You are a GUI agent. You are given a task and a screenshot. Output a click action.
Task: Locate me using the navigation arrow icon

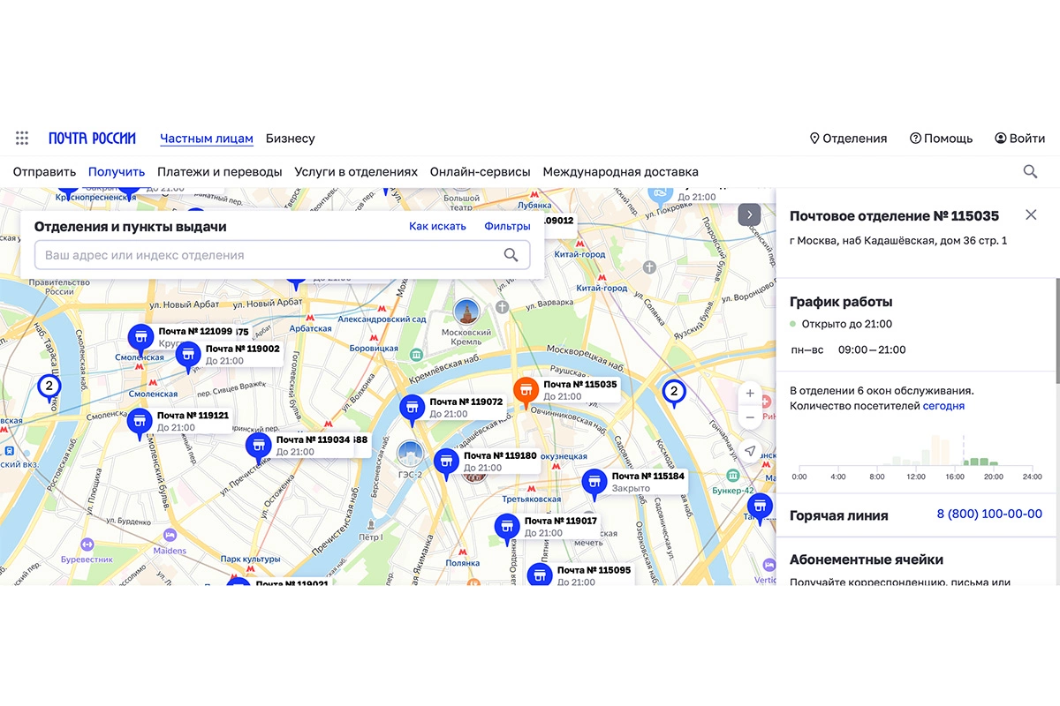(x=750, y=451)
